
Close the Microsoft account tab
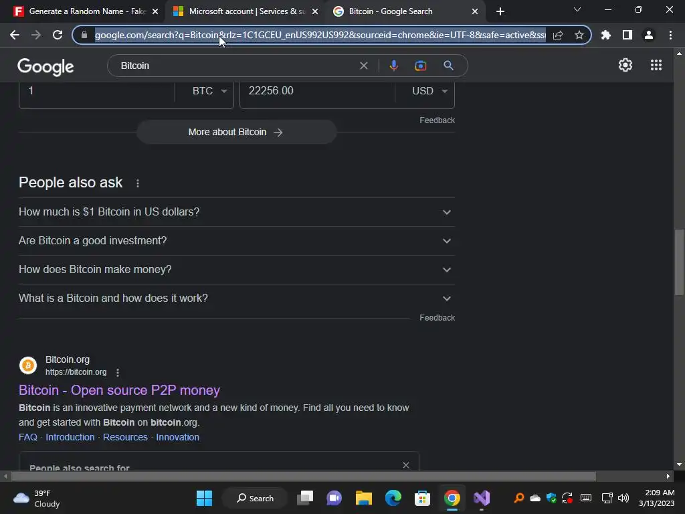[315, 12]
